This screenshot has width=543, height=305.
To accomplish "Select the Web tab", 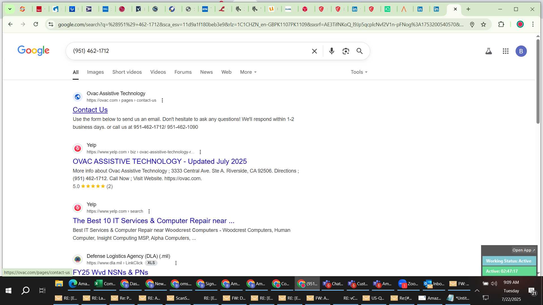I will point(226,72).
